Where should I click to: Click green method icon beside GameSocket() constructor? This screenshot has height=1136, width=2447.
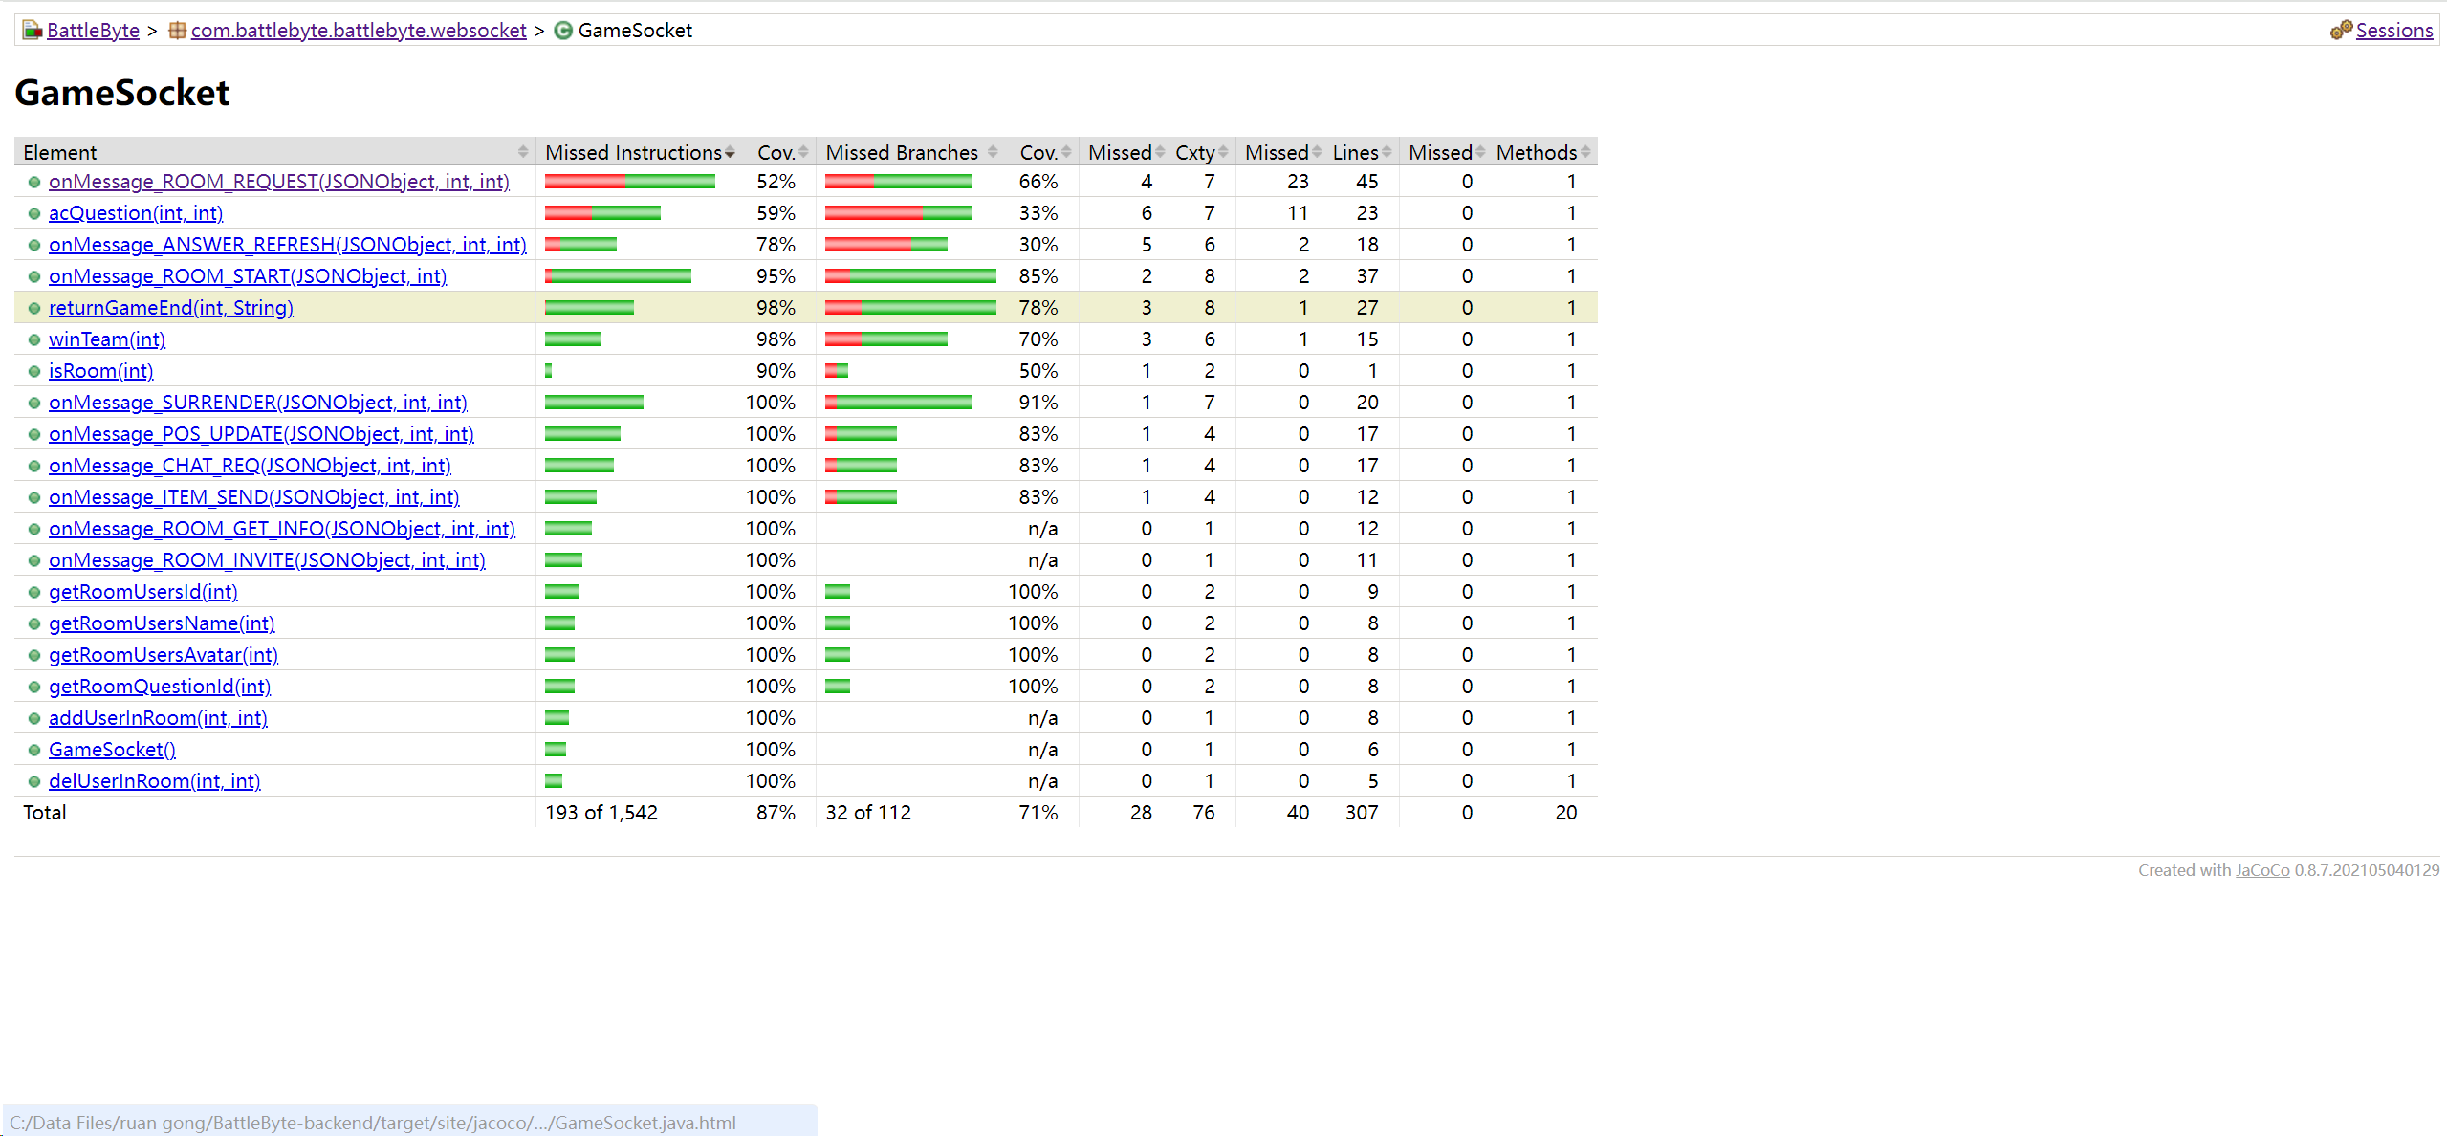click(x=34, y=751)
